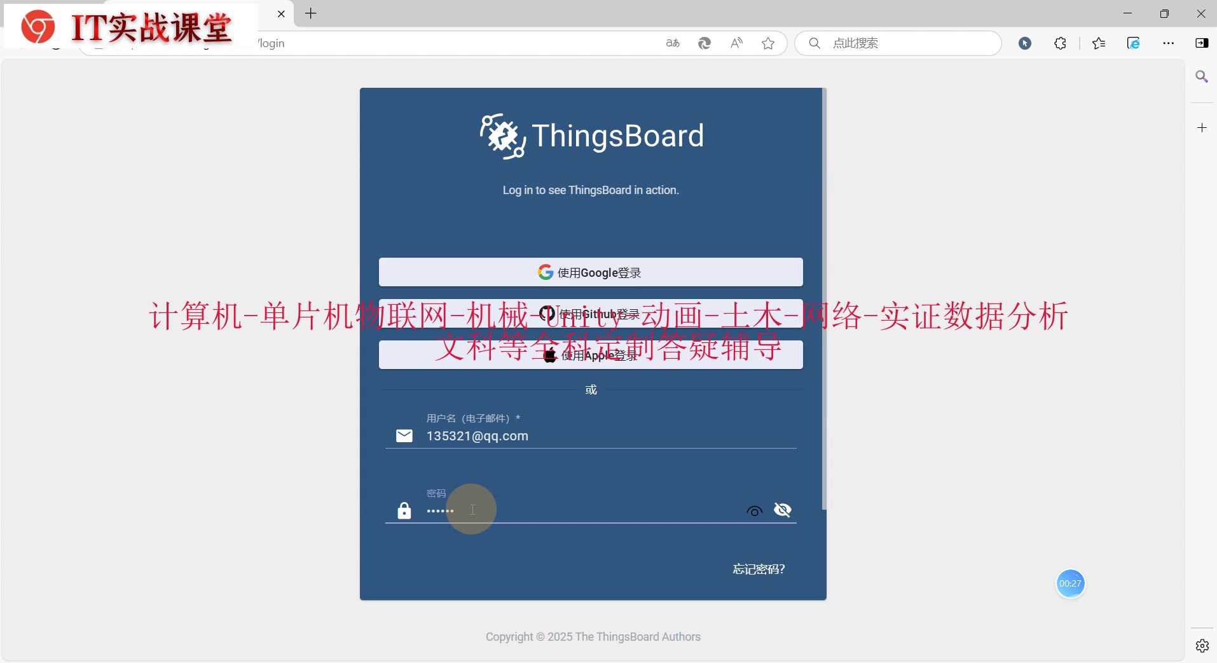Click the text Log in to see ThingsBoard in action
Screen dimensions: 1217x663
pyautogui.click(x=591, y=190)
